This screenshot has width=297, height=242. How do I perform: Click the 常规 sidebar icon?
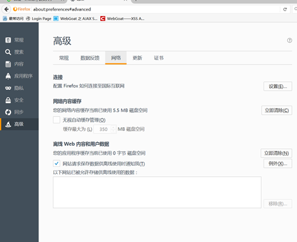(8, 40)
